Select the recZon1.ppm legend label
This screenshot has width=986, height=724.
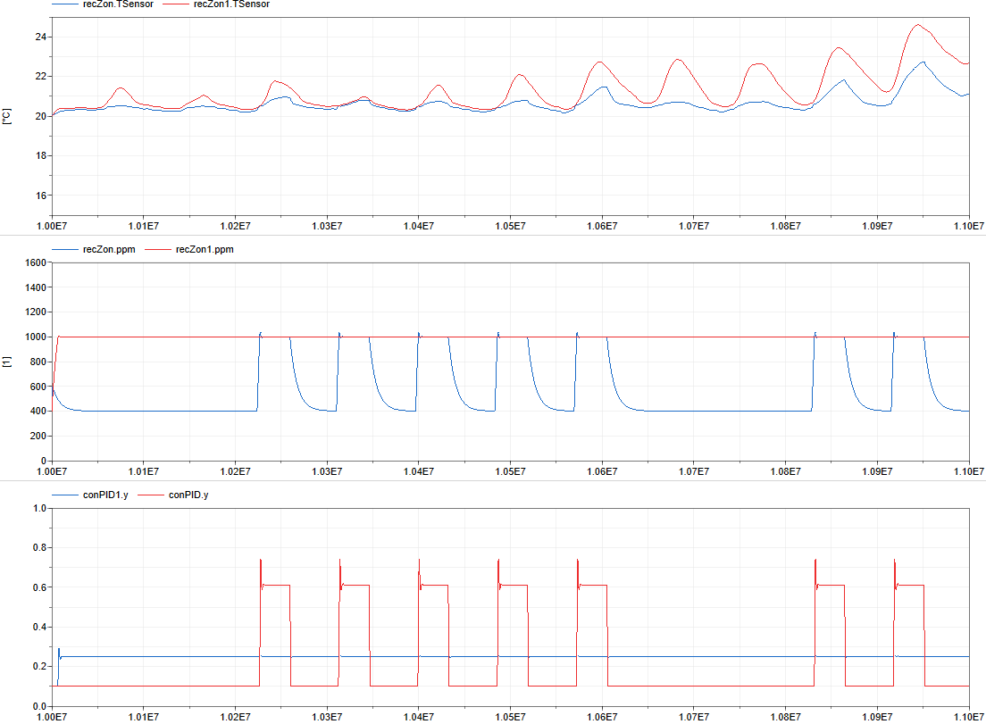(x=205, y=250)
